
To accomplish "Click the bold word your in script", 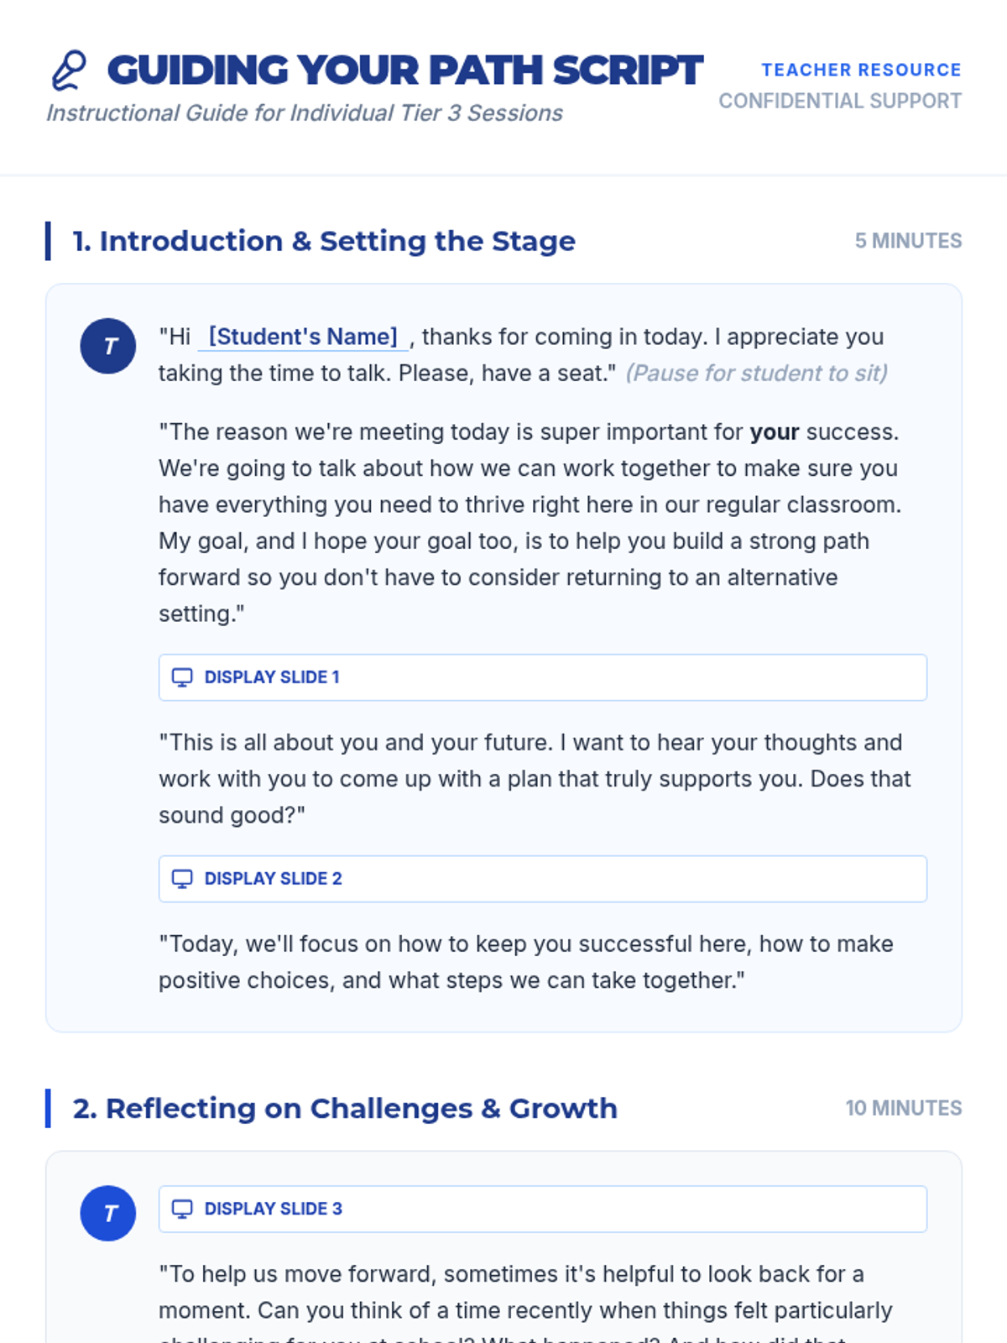I will [x=774, y=431].
